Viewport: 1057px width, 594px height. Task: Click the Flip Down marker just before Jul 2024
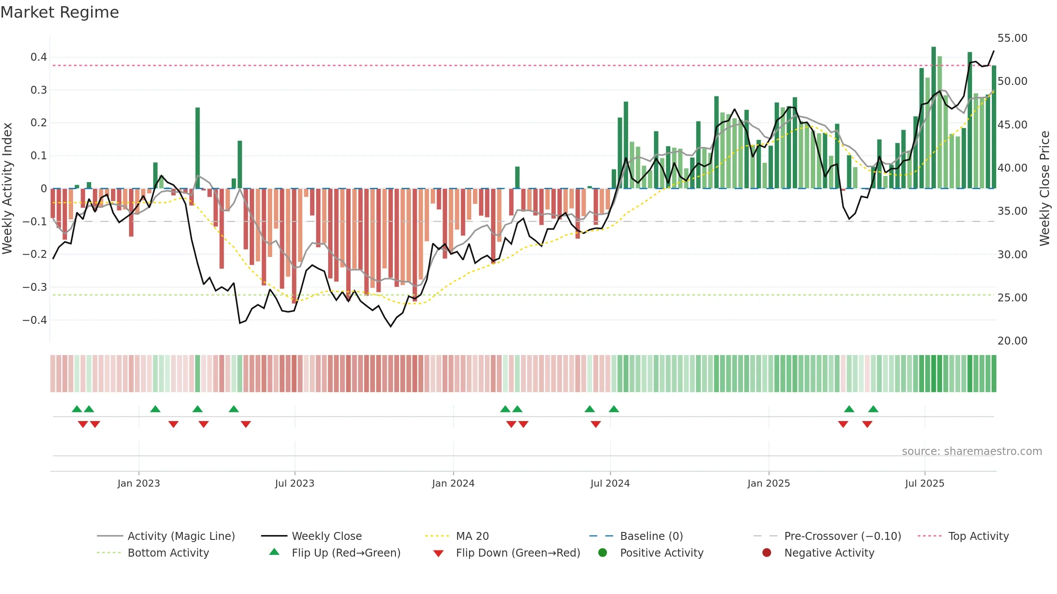(x=596, y=424)
